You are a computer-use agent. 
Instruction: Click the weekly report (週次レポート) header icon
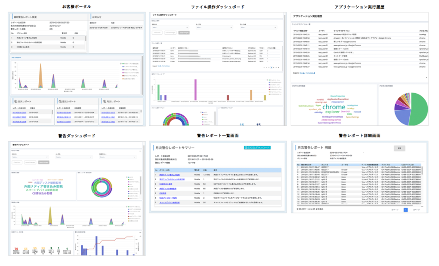click(60, 101)
